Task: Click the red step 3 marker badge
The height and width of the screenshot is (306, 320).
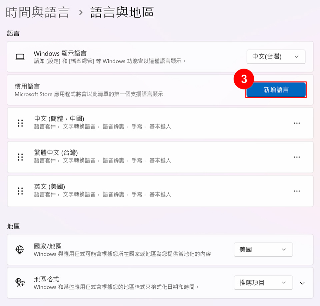Action: point(244,79)
